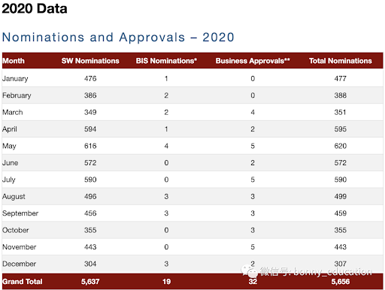The width and height of the screenshot is (385, 290).
Task: Select the February row label
Action: coord(17,95)
